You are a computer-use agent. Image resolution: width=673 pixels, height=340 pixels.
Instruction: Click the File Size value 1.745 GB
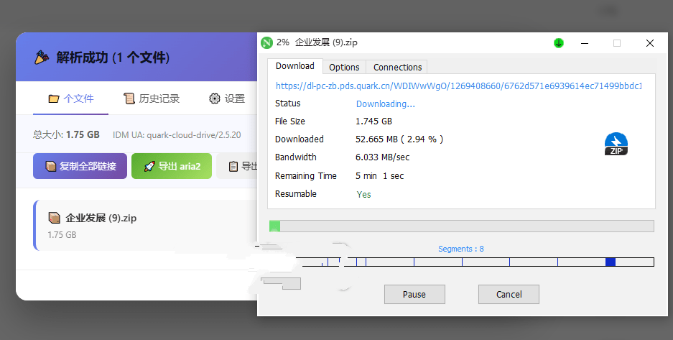coord(373,121)
